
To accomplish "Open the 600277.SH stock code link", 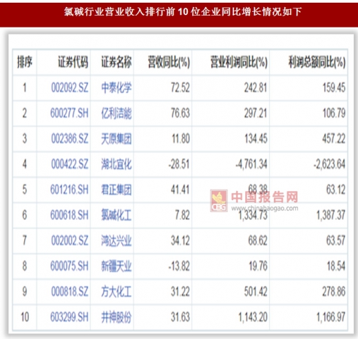I will pyautogui.click(x=70, y=113).
